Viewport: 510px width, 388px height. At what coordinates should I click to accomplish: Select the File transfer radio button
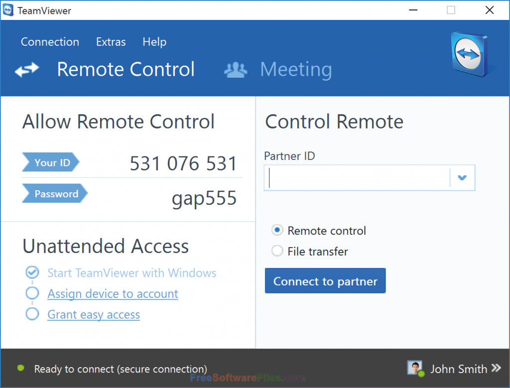tap(277, 251)
